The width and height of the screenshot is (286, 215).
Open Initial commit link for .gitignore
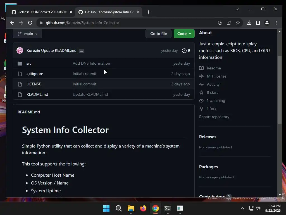pyautogui.click(x=84, y=74)
